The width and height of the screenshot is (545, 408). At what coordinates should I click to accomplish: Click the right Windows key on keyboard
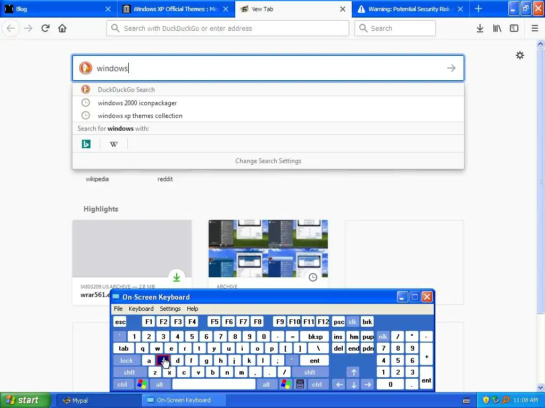click(x=286, y=384)
